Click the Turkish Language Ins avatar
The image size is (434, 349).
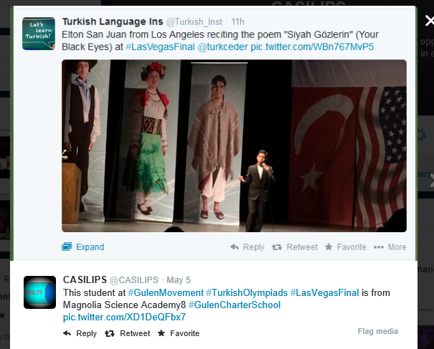tap(39, 34)
